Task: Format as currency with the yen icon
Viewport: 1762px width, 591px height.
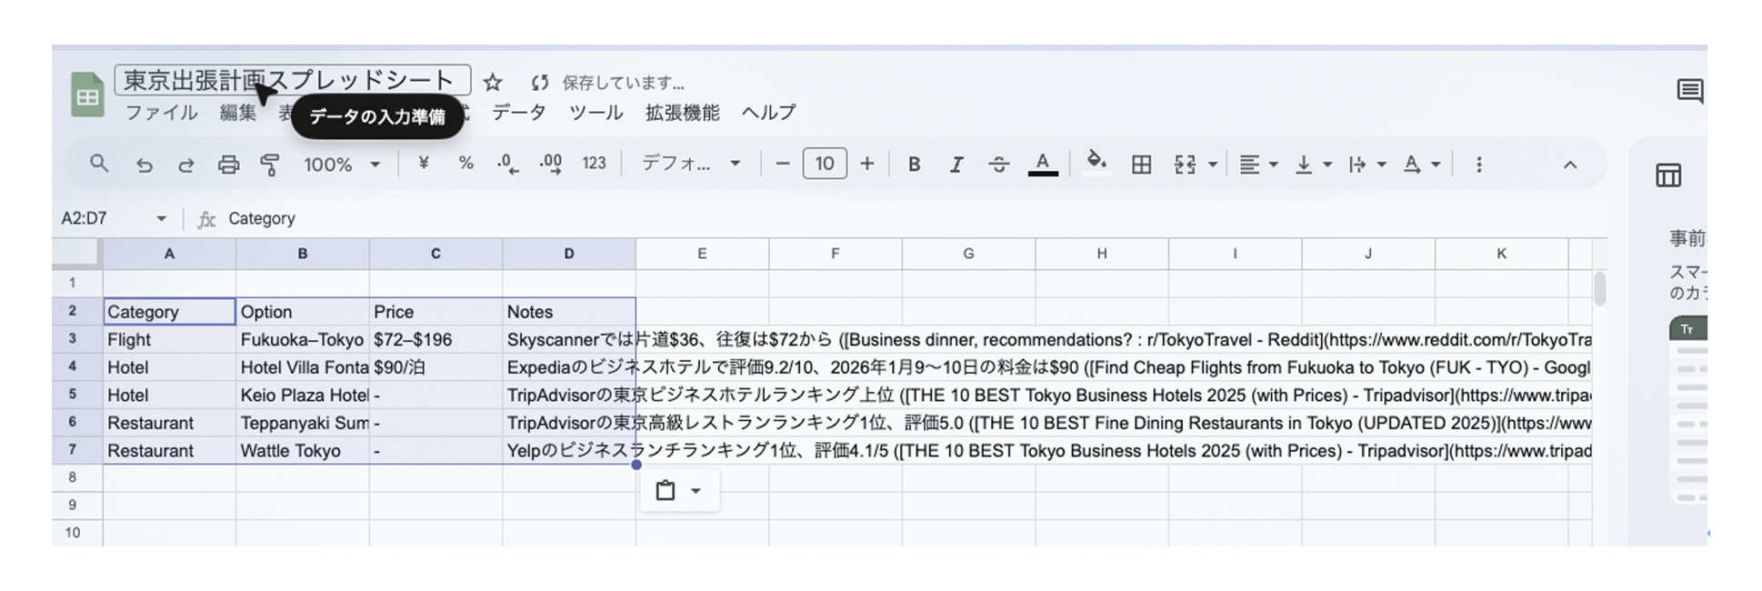Action: (x=423, y=164)
